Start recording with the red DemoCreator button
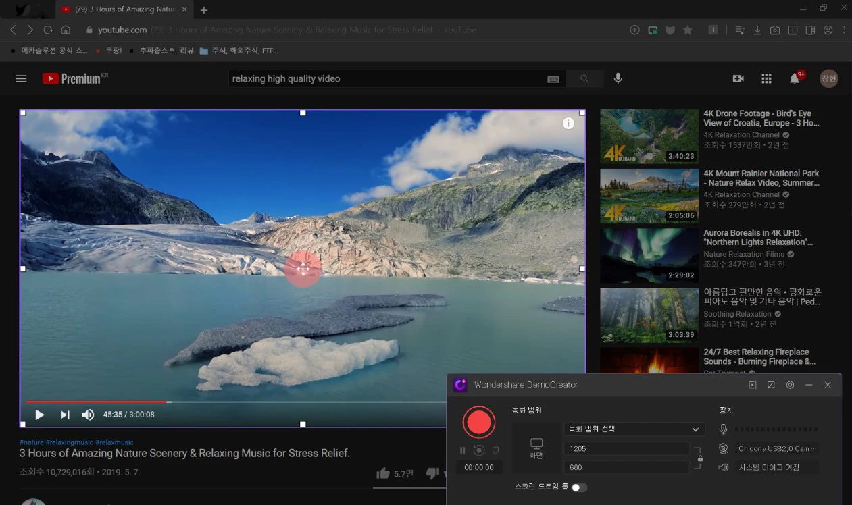Viewport: 852px width, 505px height. point(479,423)
